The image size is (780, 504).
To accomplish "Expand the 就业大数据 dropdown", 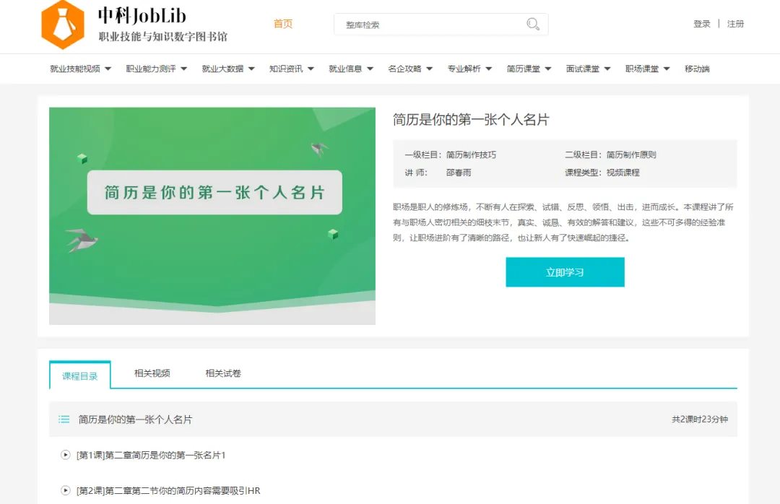I will (x=228, y=69).
